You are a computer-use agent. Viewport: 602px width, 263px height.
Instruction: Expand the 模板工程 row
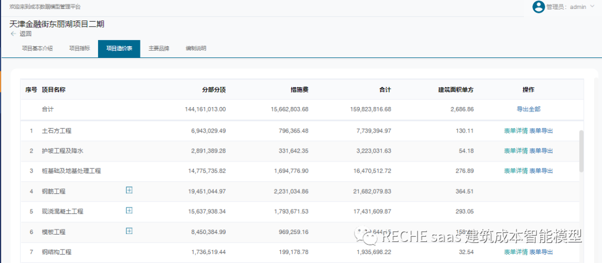pos(129,231)
